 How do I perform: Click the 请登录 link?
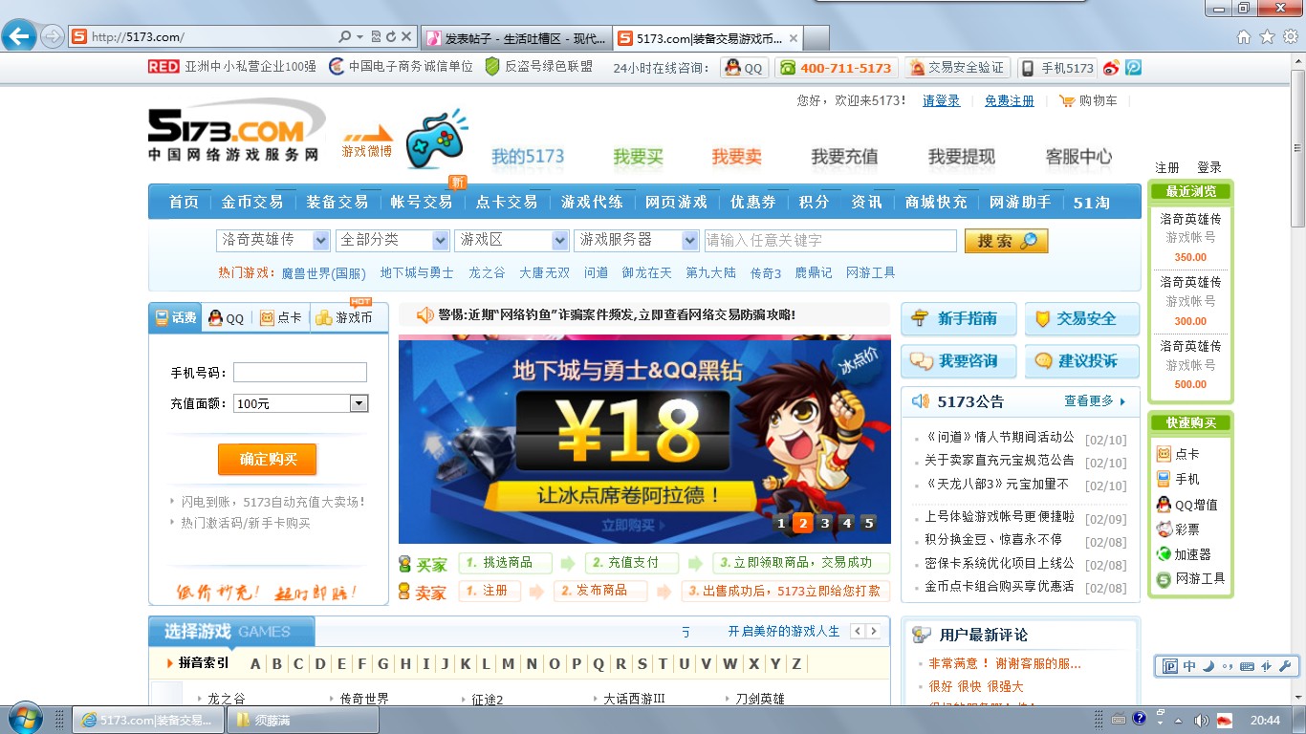click(942, 100)
